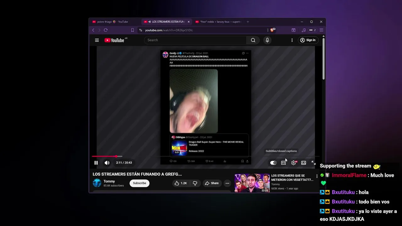Image resolution: width=402 pixels, height=226 pixels.
Task: Open the Brave main hamburger menu
Action: (321, 30)
